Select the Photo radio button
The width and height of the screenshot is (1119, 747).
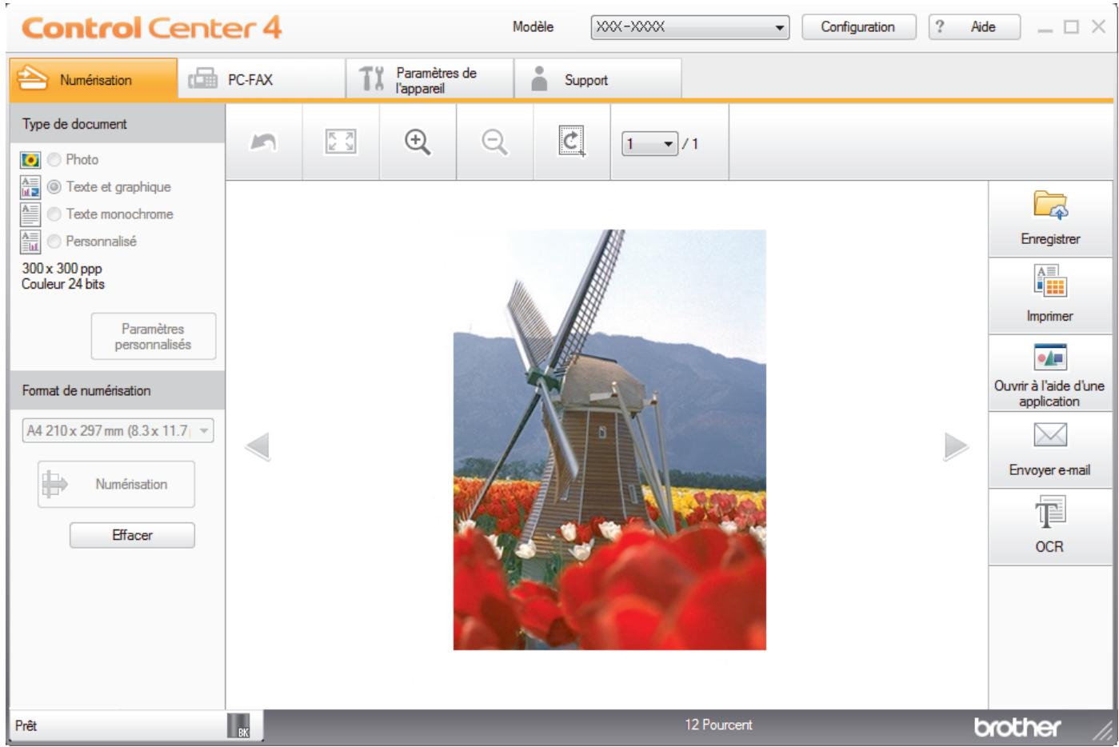(54, 159)
